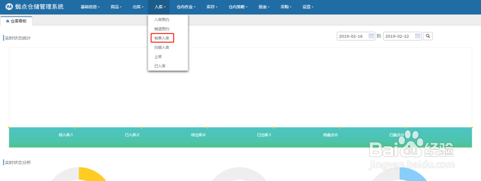Expand the 仓内策略 dropdown menu
481x181 pixels.
238,7
